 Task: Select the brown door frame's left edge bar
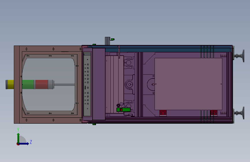click(x=17, y=84)
